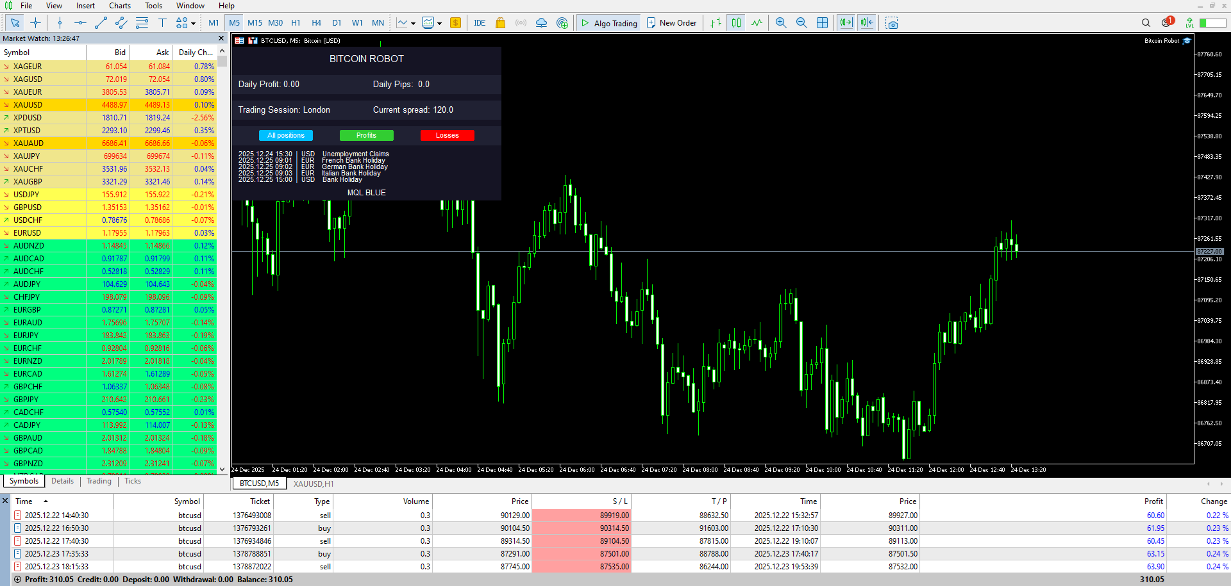Activate the crosshair tool

click(x=35, y=23)
